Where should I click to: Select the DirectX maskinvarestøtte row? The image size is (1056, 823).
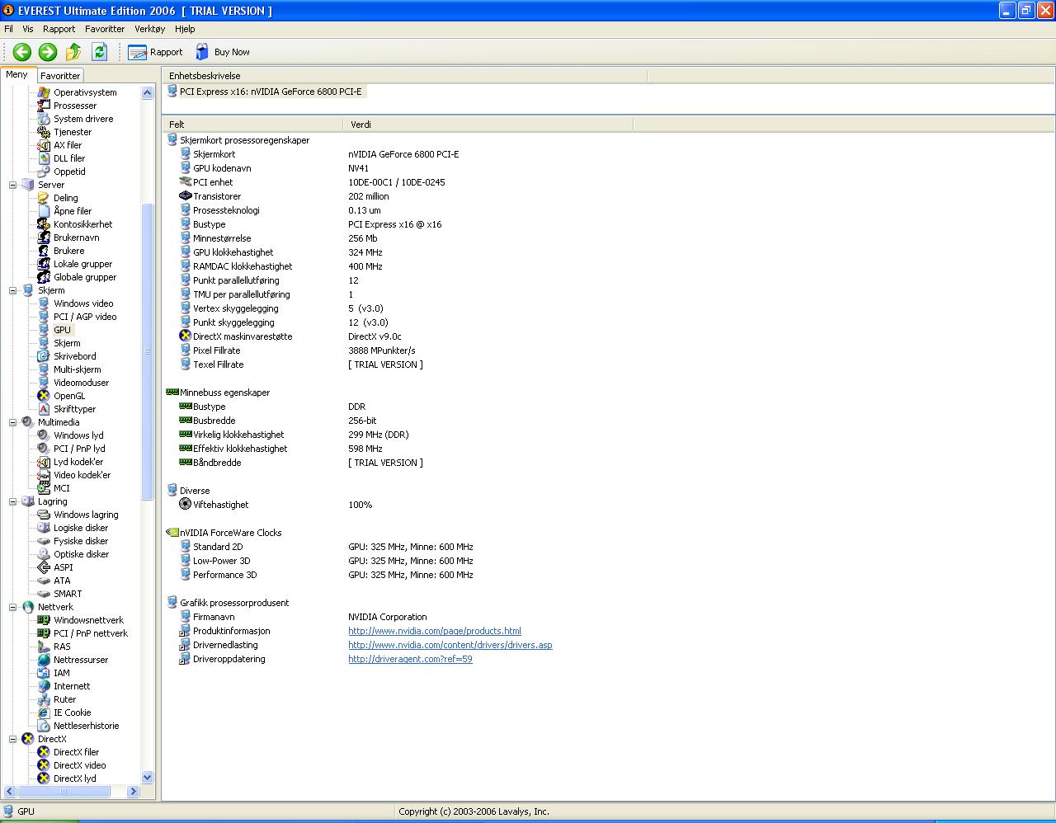[290, 336]
